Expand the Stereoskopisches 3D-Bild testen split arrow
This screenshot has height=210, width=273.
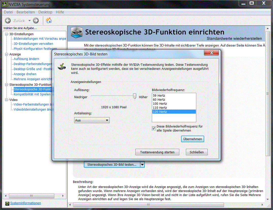142,164
